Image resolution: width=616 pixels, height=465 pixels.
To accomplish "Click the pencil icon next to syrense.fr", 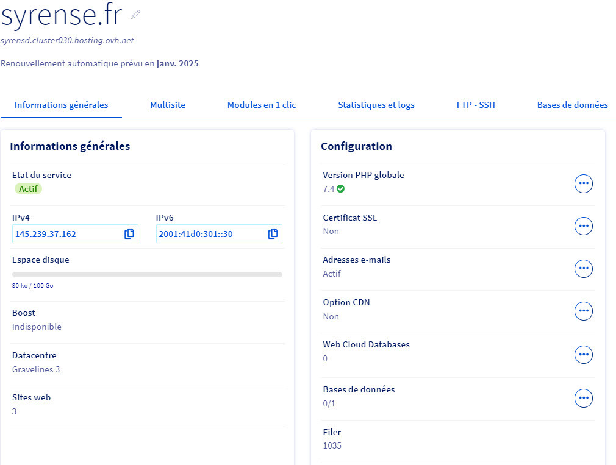I will (x=135, y=14).
